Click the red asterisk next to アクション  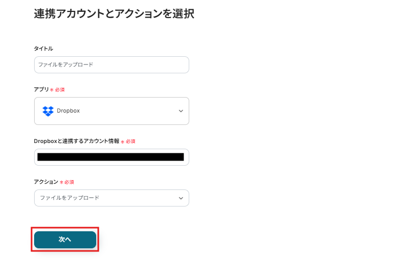click(61, 182)
